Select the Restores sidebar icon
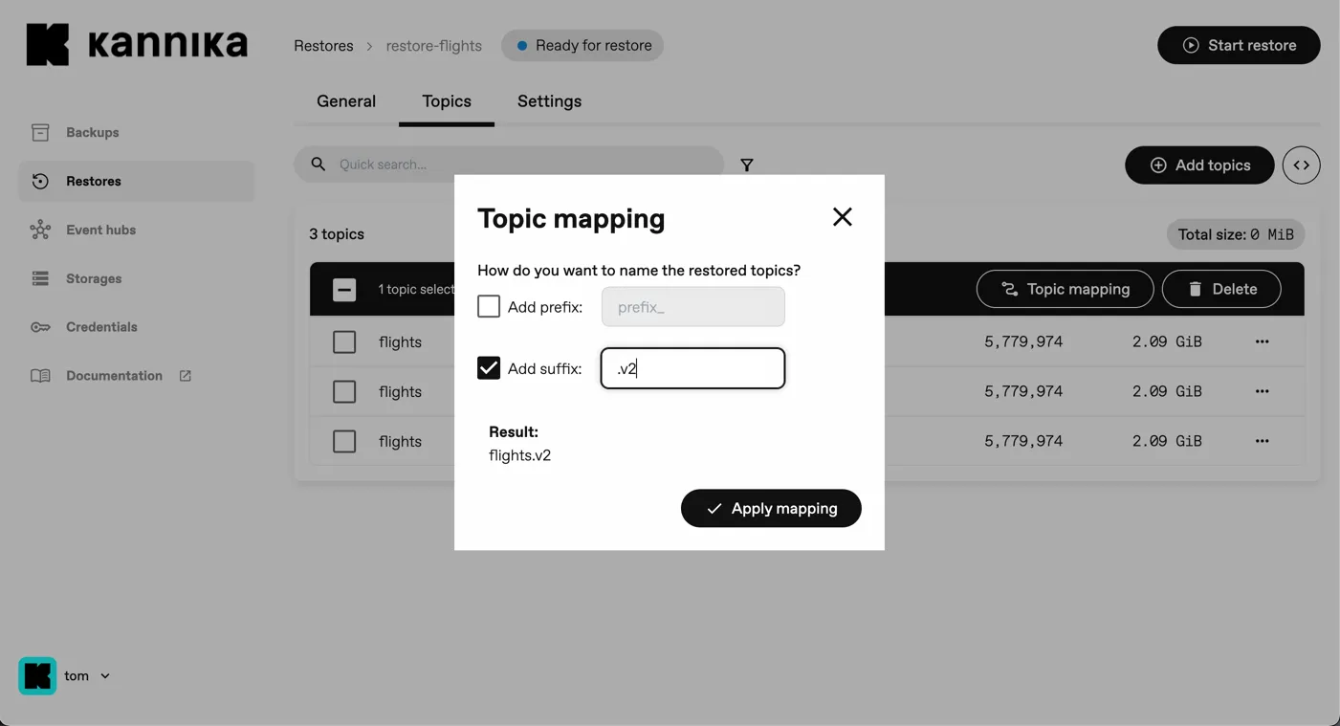Image resolution: width=1340 pixels, height=726 pixels. click(x=39, y=181)
